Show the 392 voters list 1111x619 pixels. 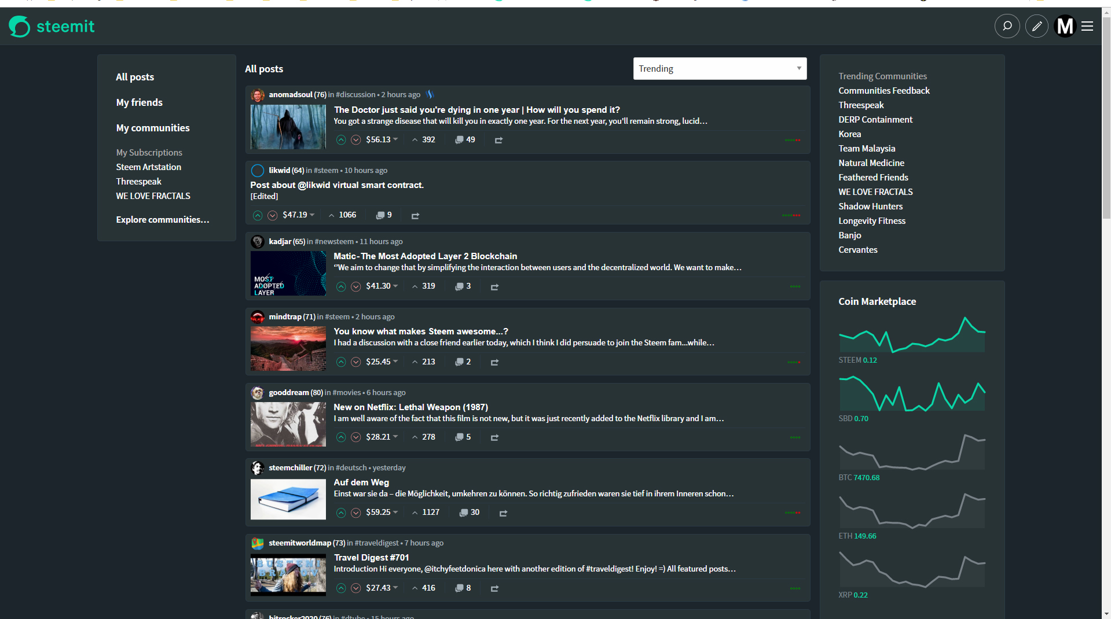[x=423, y=139]
